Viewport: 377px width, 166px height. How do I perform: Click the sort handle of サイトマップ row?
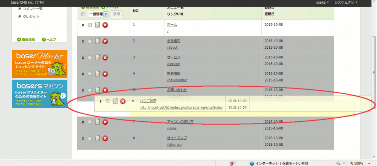(83, 138)
